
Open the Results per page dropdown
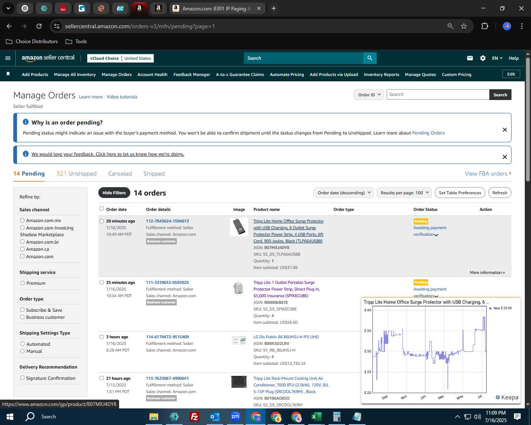coord(404,193)
